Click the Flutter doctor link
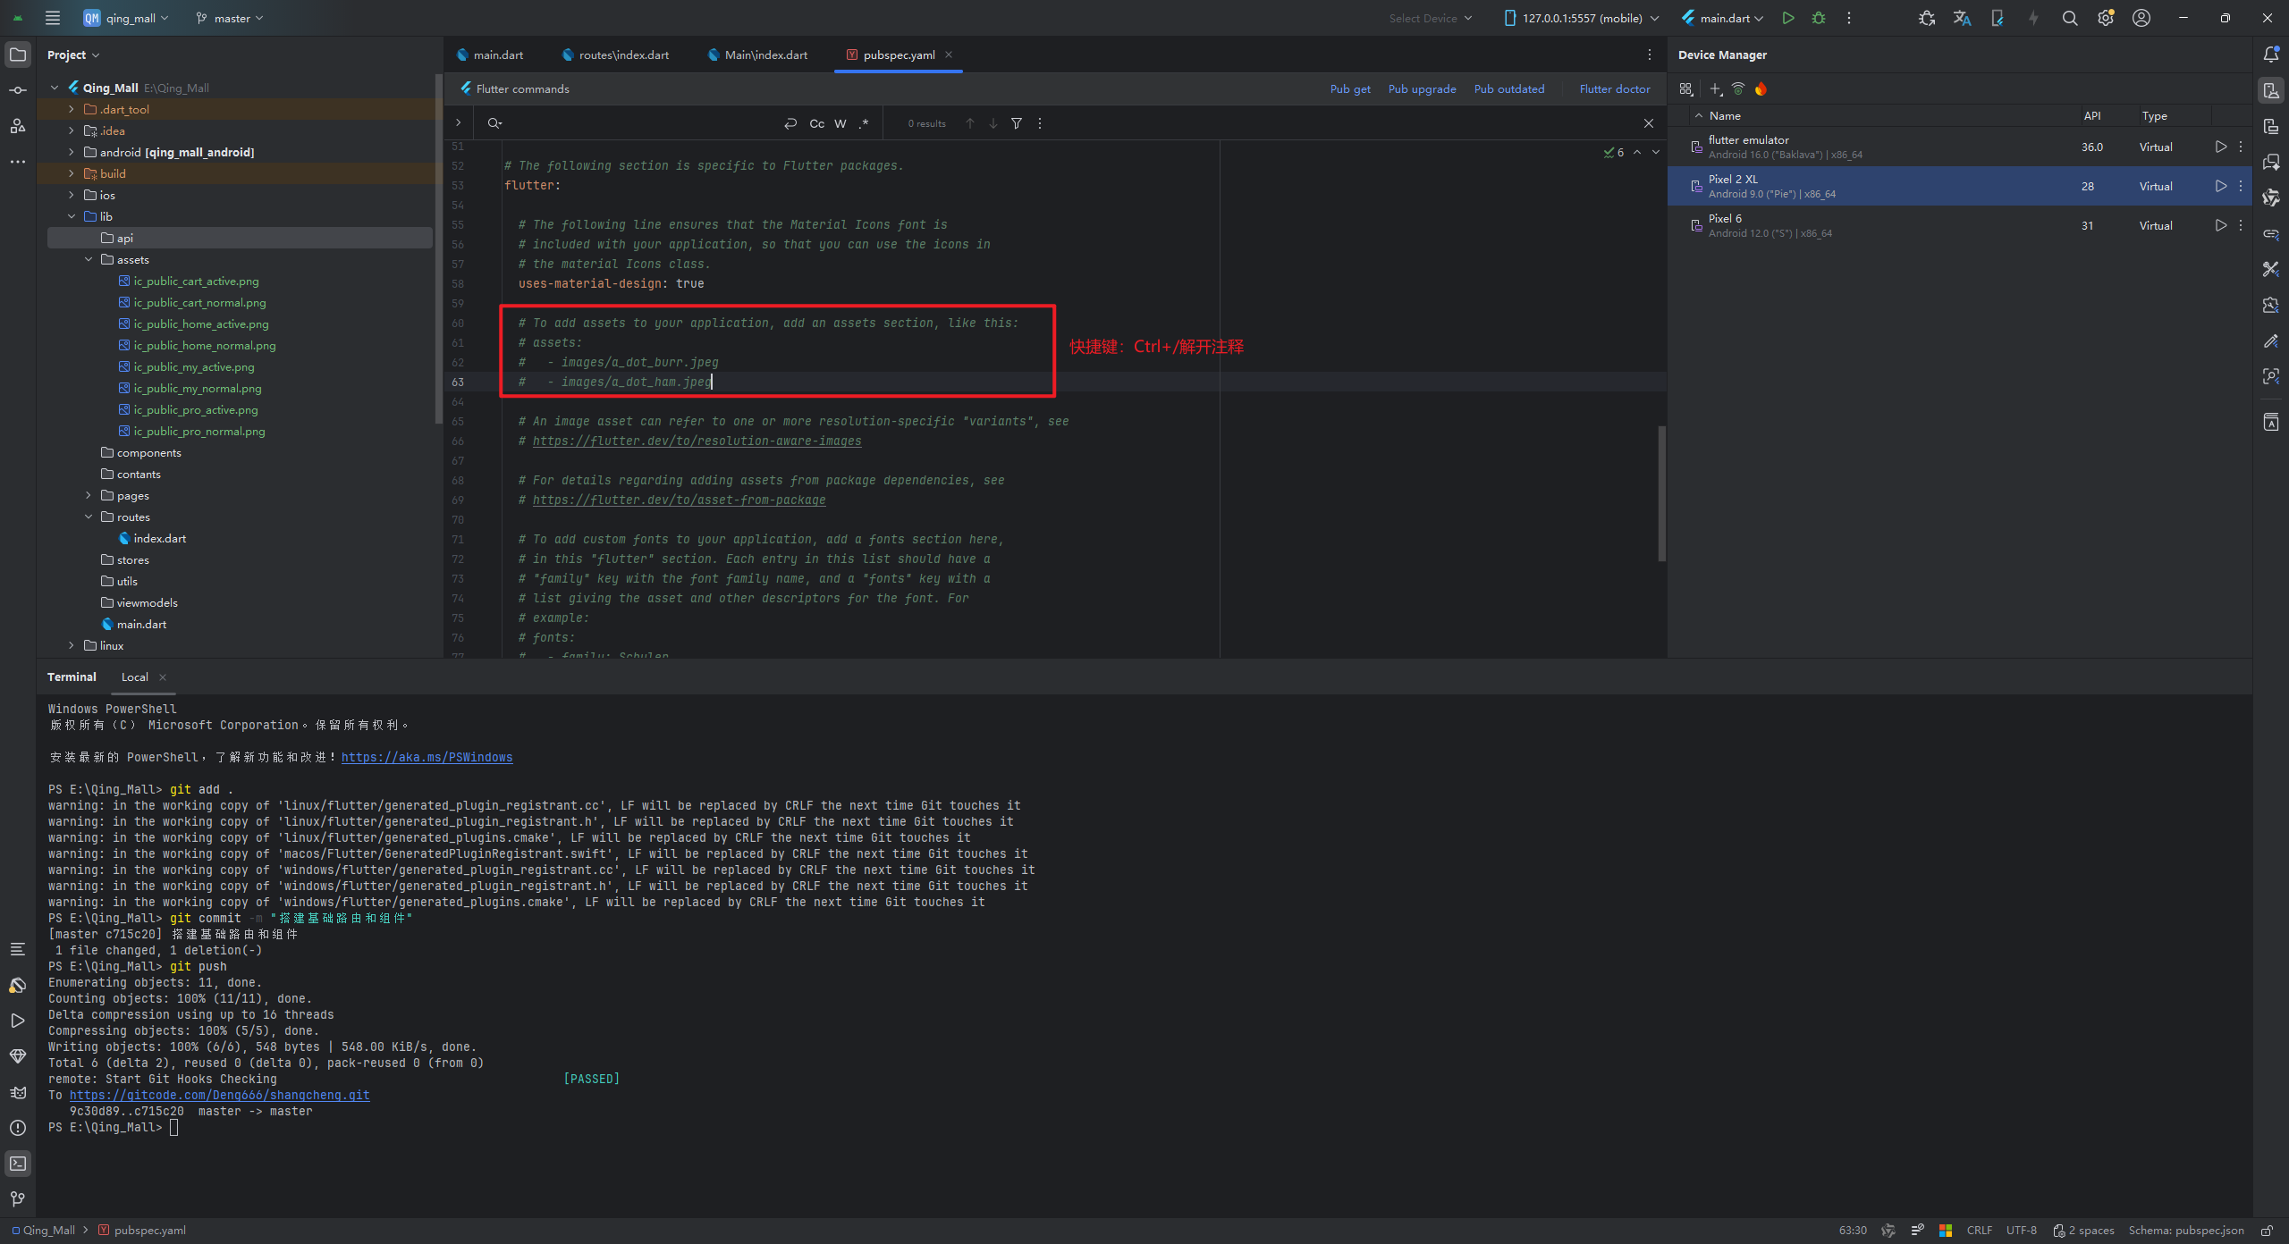 [x=1614, y=88]
